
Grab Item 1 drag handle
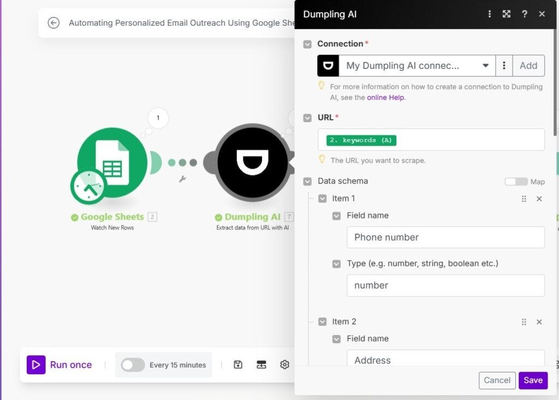(x=524, y=199)
